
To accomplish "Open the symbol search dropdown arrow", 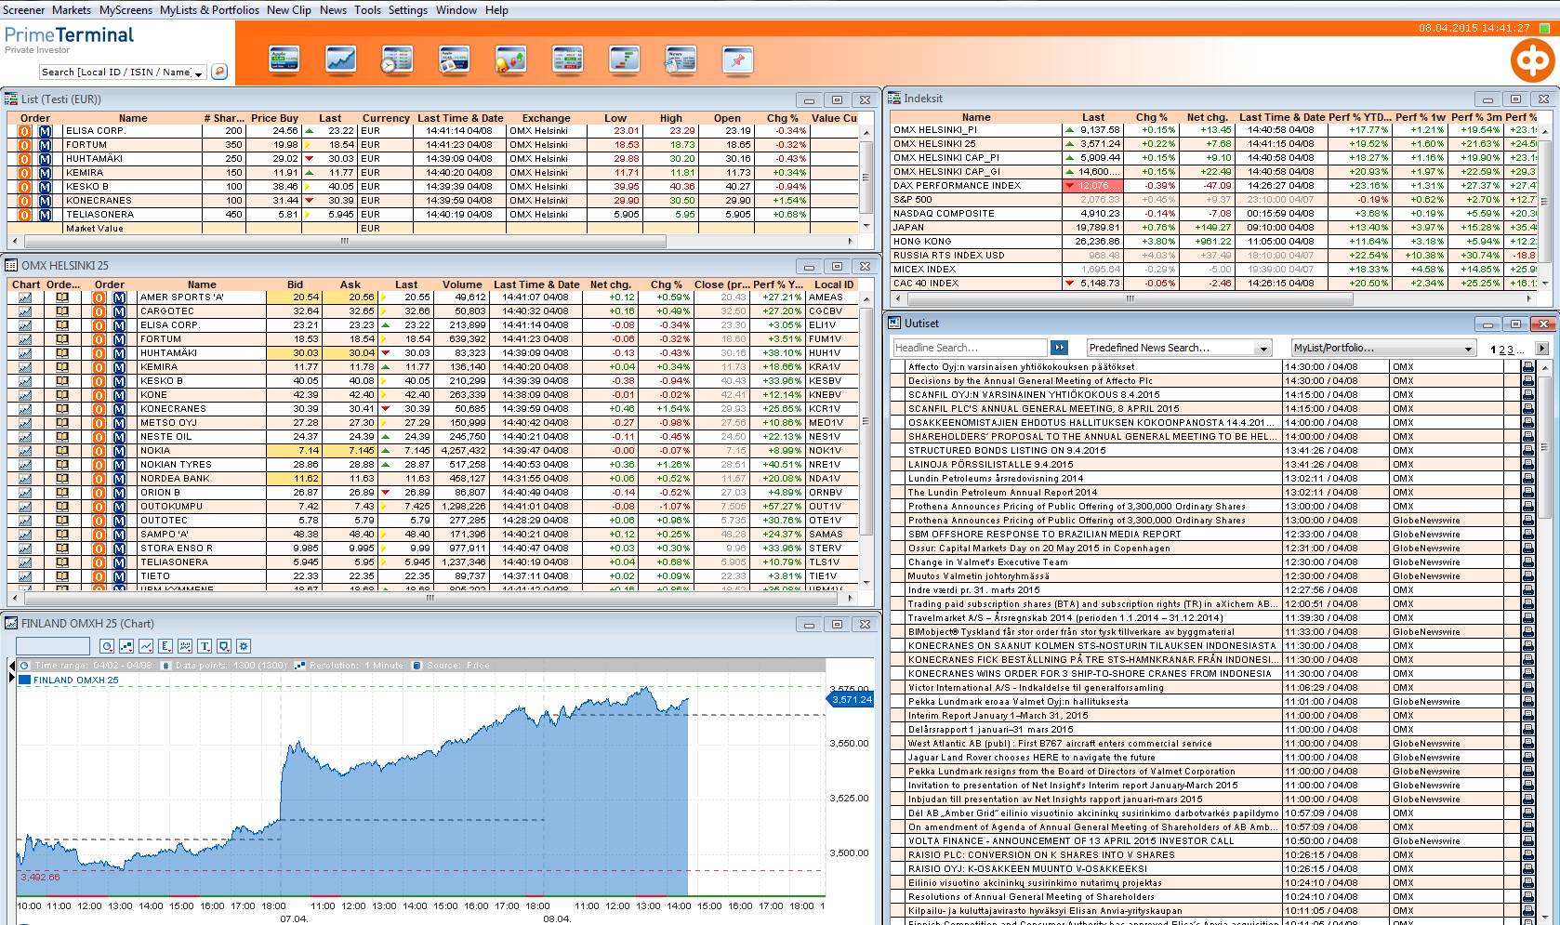I will click(199, 73).
